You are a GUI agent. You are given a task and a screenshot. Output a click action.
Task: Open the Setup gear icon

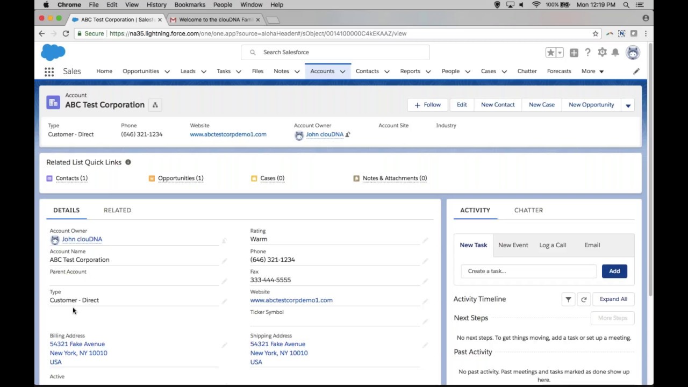(602, 52)
